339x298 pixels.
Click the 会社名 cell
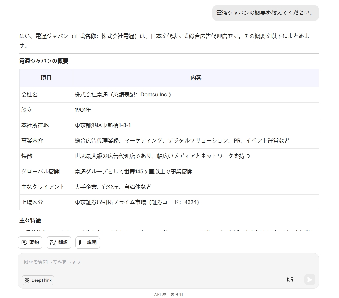(46, 95)
